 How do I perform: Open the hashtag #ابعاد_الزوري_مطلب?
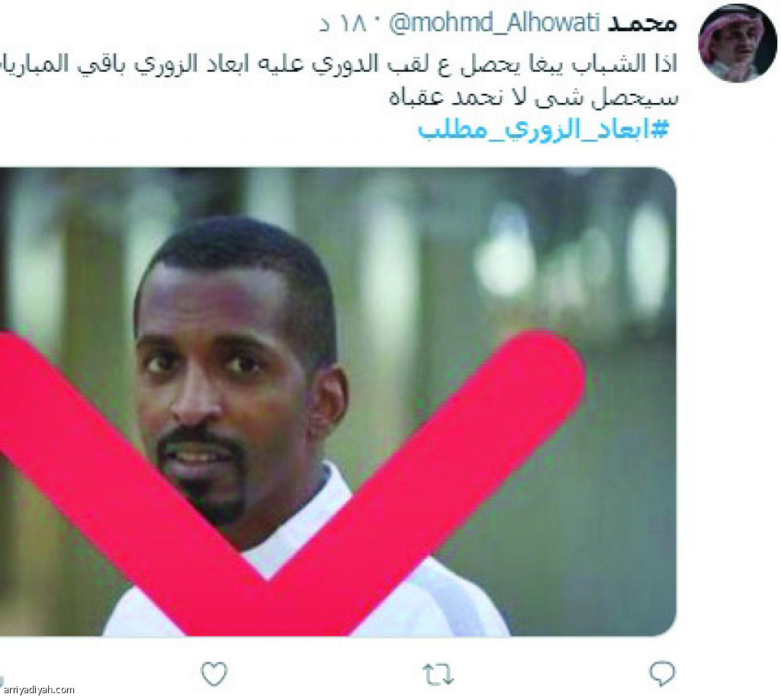543,130
